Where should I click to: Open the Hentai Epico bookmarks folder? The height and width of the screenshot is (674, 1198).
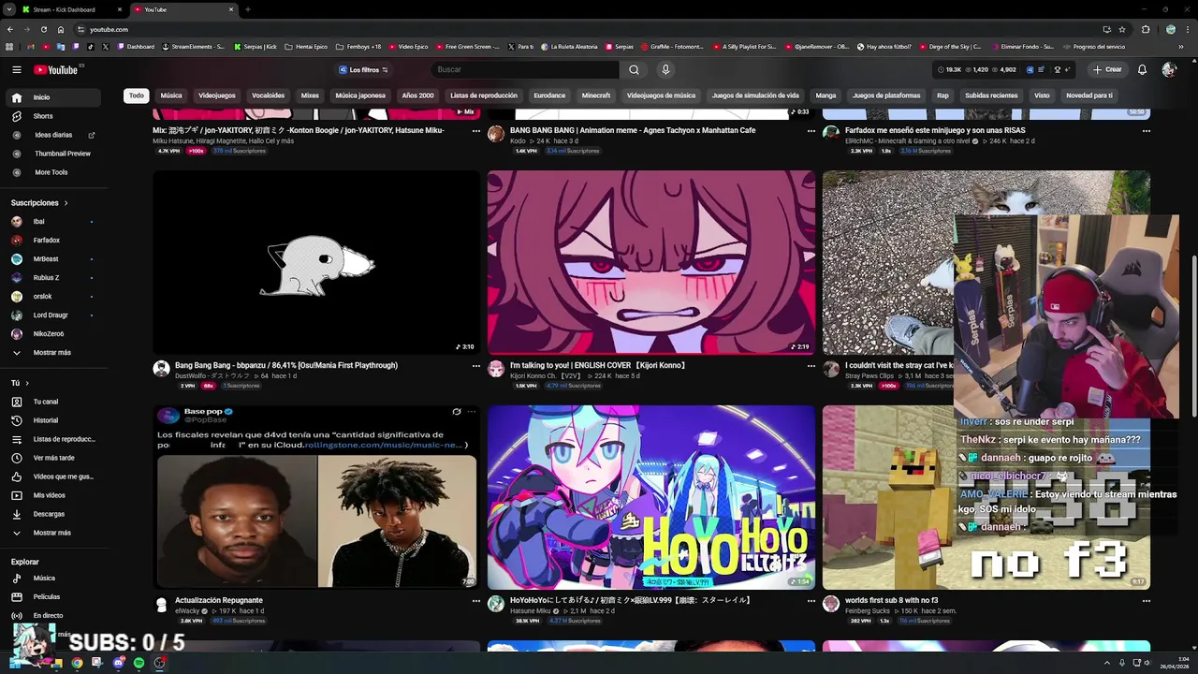point(306,46)
